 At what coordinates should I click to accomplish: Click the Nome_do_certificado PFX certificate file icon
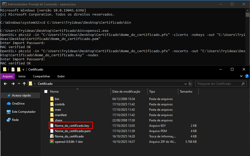point(52,136)
